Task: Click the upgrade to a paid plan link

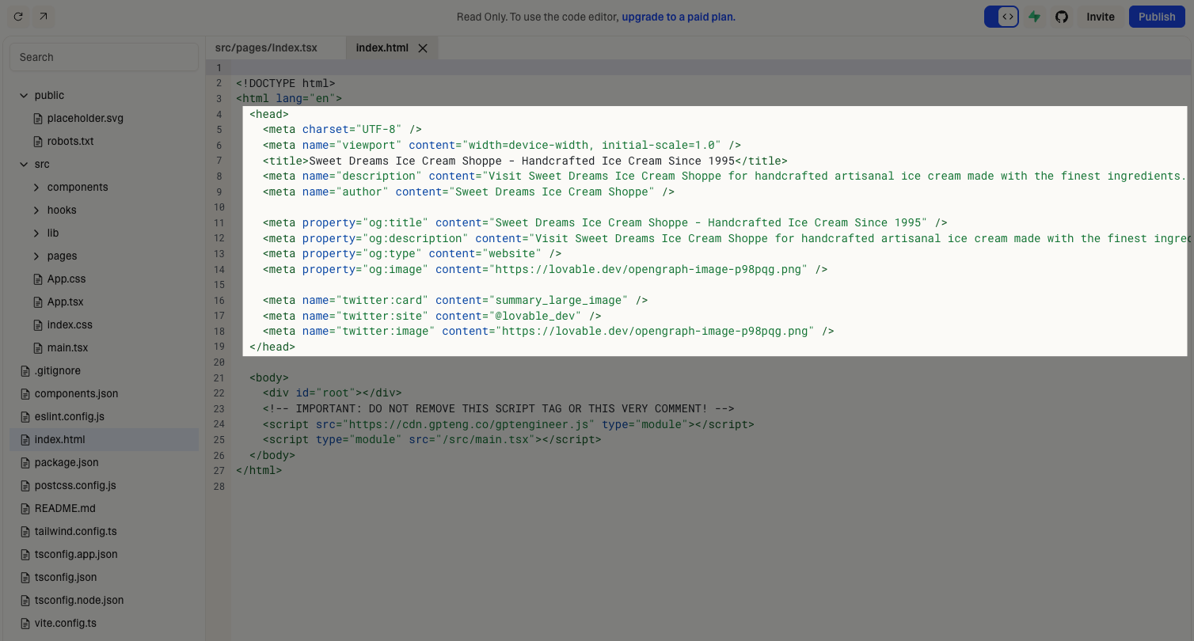Action: coord(678,17)
